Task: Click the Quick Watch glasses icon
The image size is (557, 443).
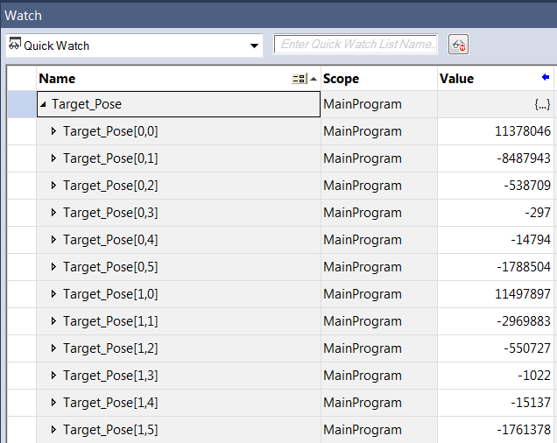Action: coord(15,44)
